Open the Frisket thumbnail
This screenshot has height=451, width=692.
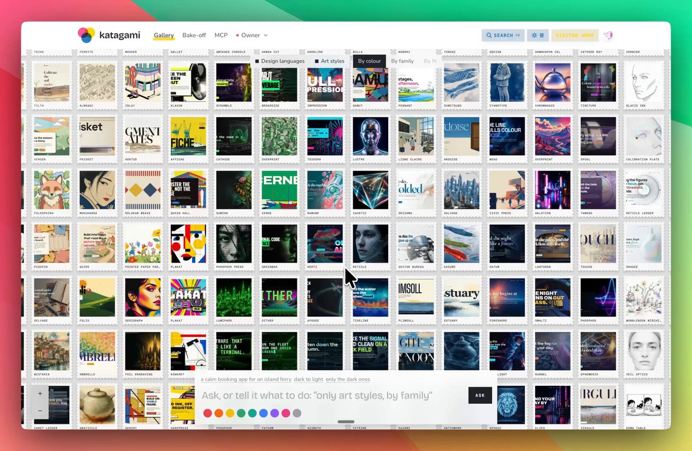[x=97, y=136]
